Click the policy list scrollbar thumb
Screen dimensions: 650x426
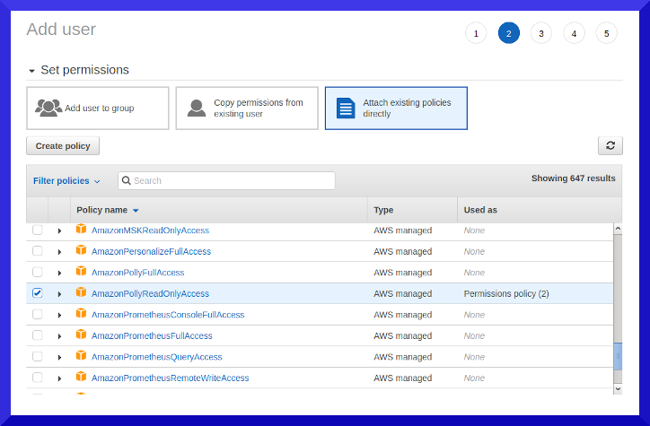coord(618,356)
